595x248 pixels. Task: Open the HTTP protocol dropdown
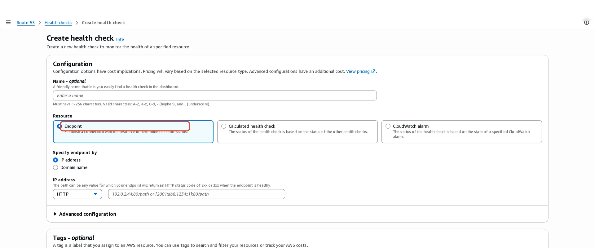click(x=77, y=194)
